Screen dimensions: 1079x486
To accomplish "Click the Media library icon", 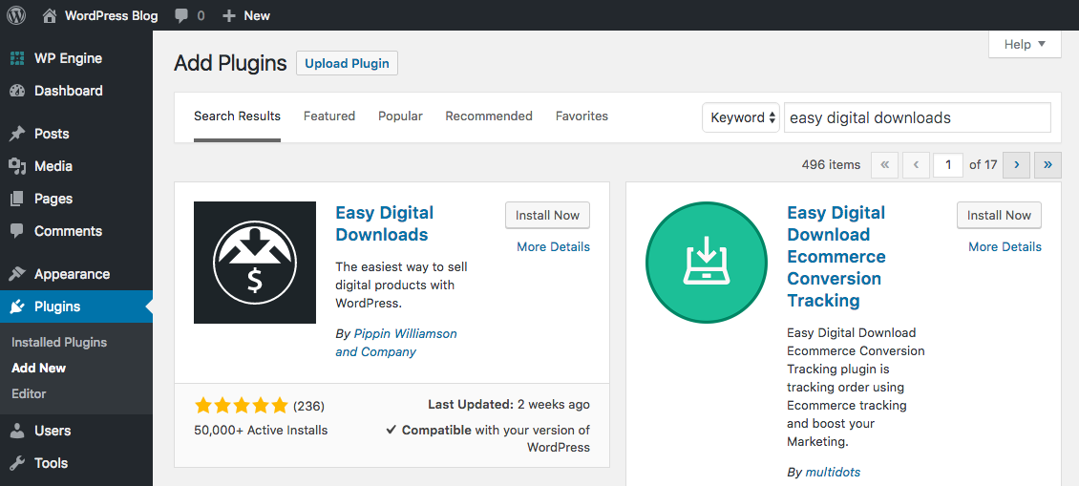I will pyautogui.click(x=17, y=166).
